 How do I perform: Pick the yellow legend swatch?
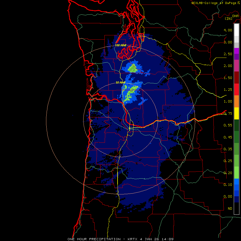(236, 114)
